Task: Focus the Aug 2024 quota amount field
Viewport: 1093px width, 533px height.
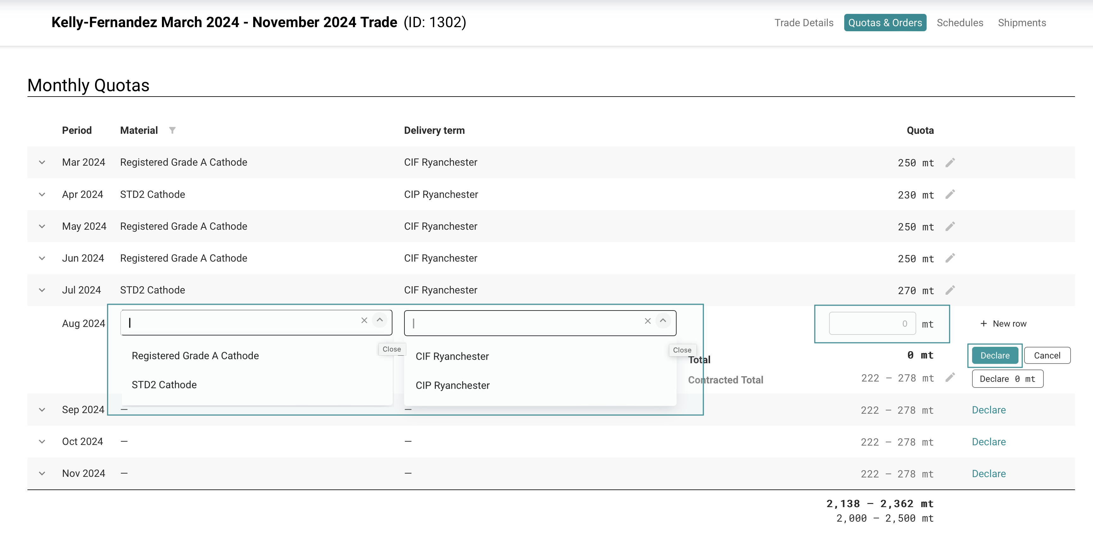Action: (x=872, y=323)
